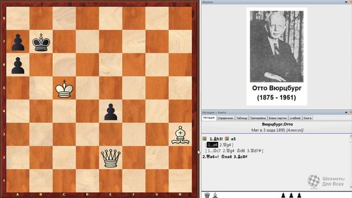Click the g4 square on the board

click(x=157, y=112)
